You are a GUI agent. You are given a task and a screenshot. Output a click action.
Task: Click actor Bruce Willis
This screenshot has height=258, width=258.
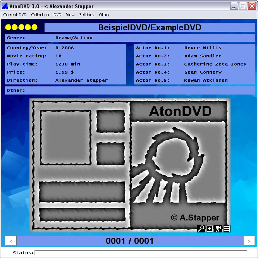(x=203, y=48)
